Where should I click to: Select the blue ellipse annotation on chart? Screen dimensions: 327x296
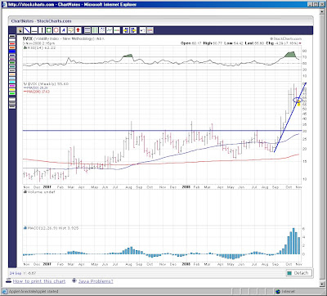(297, 100)
